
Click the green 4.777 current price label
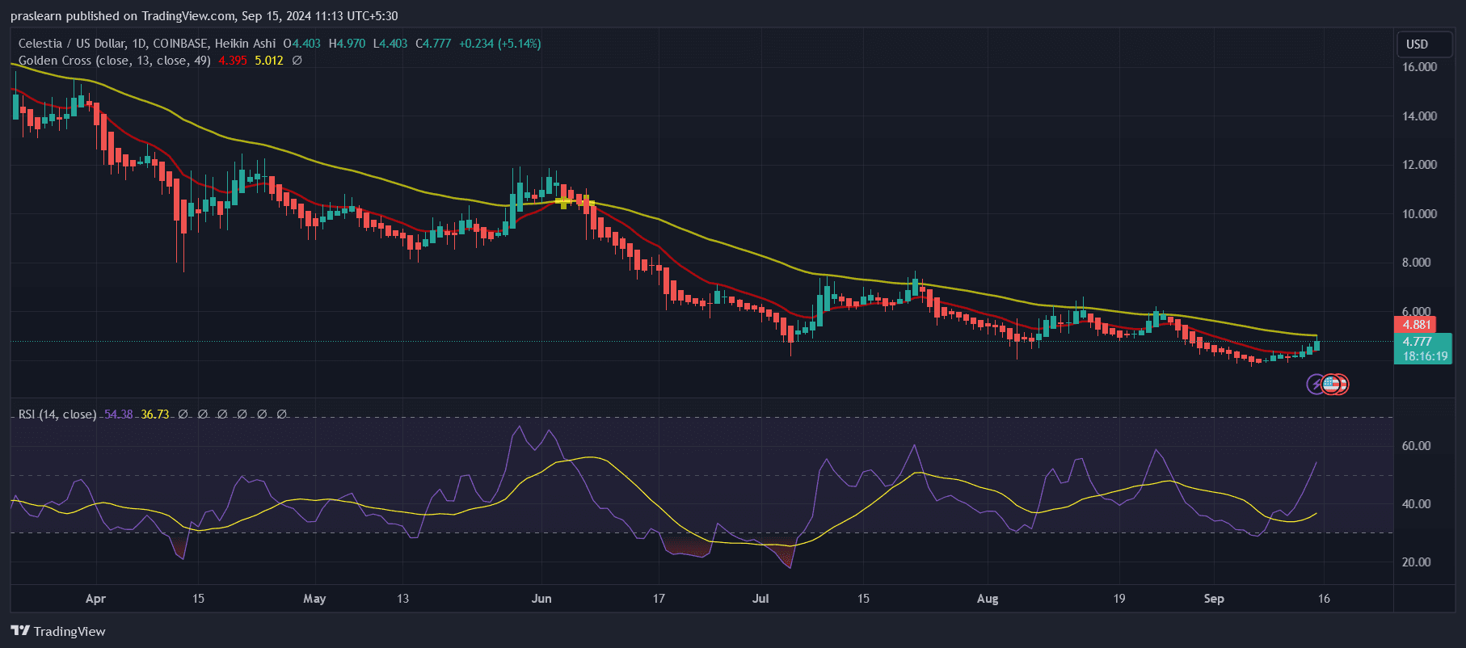coord(1418,342)
